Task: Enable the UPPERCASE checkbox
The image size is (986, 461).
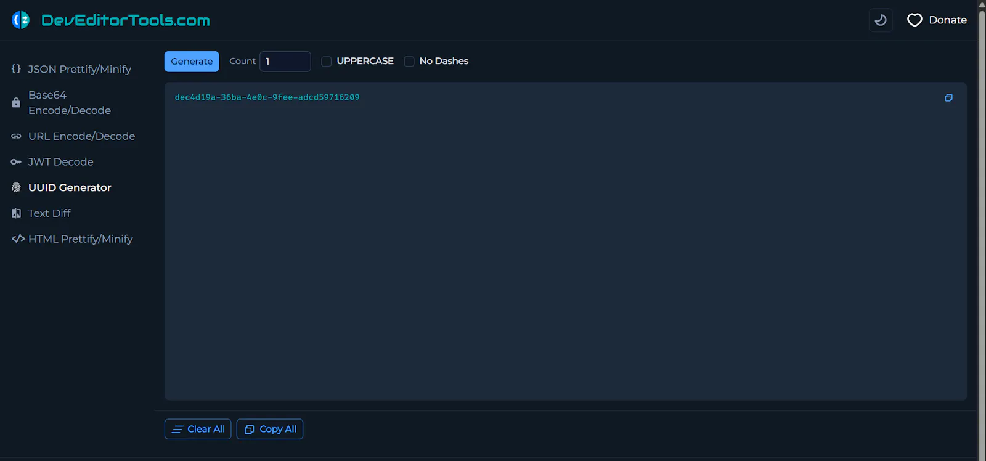Action: [327, 61]
